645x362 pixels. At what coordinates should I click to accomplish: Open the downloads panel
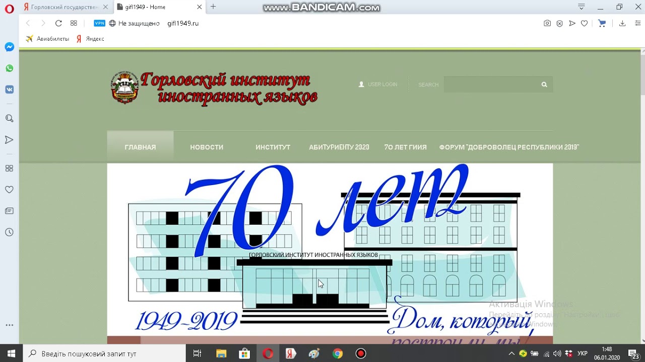622,23
